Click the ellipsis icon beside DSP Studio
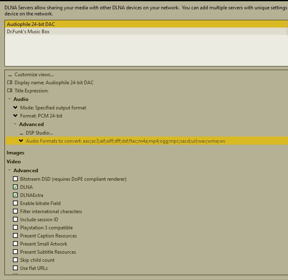This screenshot has height=280, width=288. [21, 133]
